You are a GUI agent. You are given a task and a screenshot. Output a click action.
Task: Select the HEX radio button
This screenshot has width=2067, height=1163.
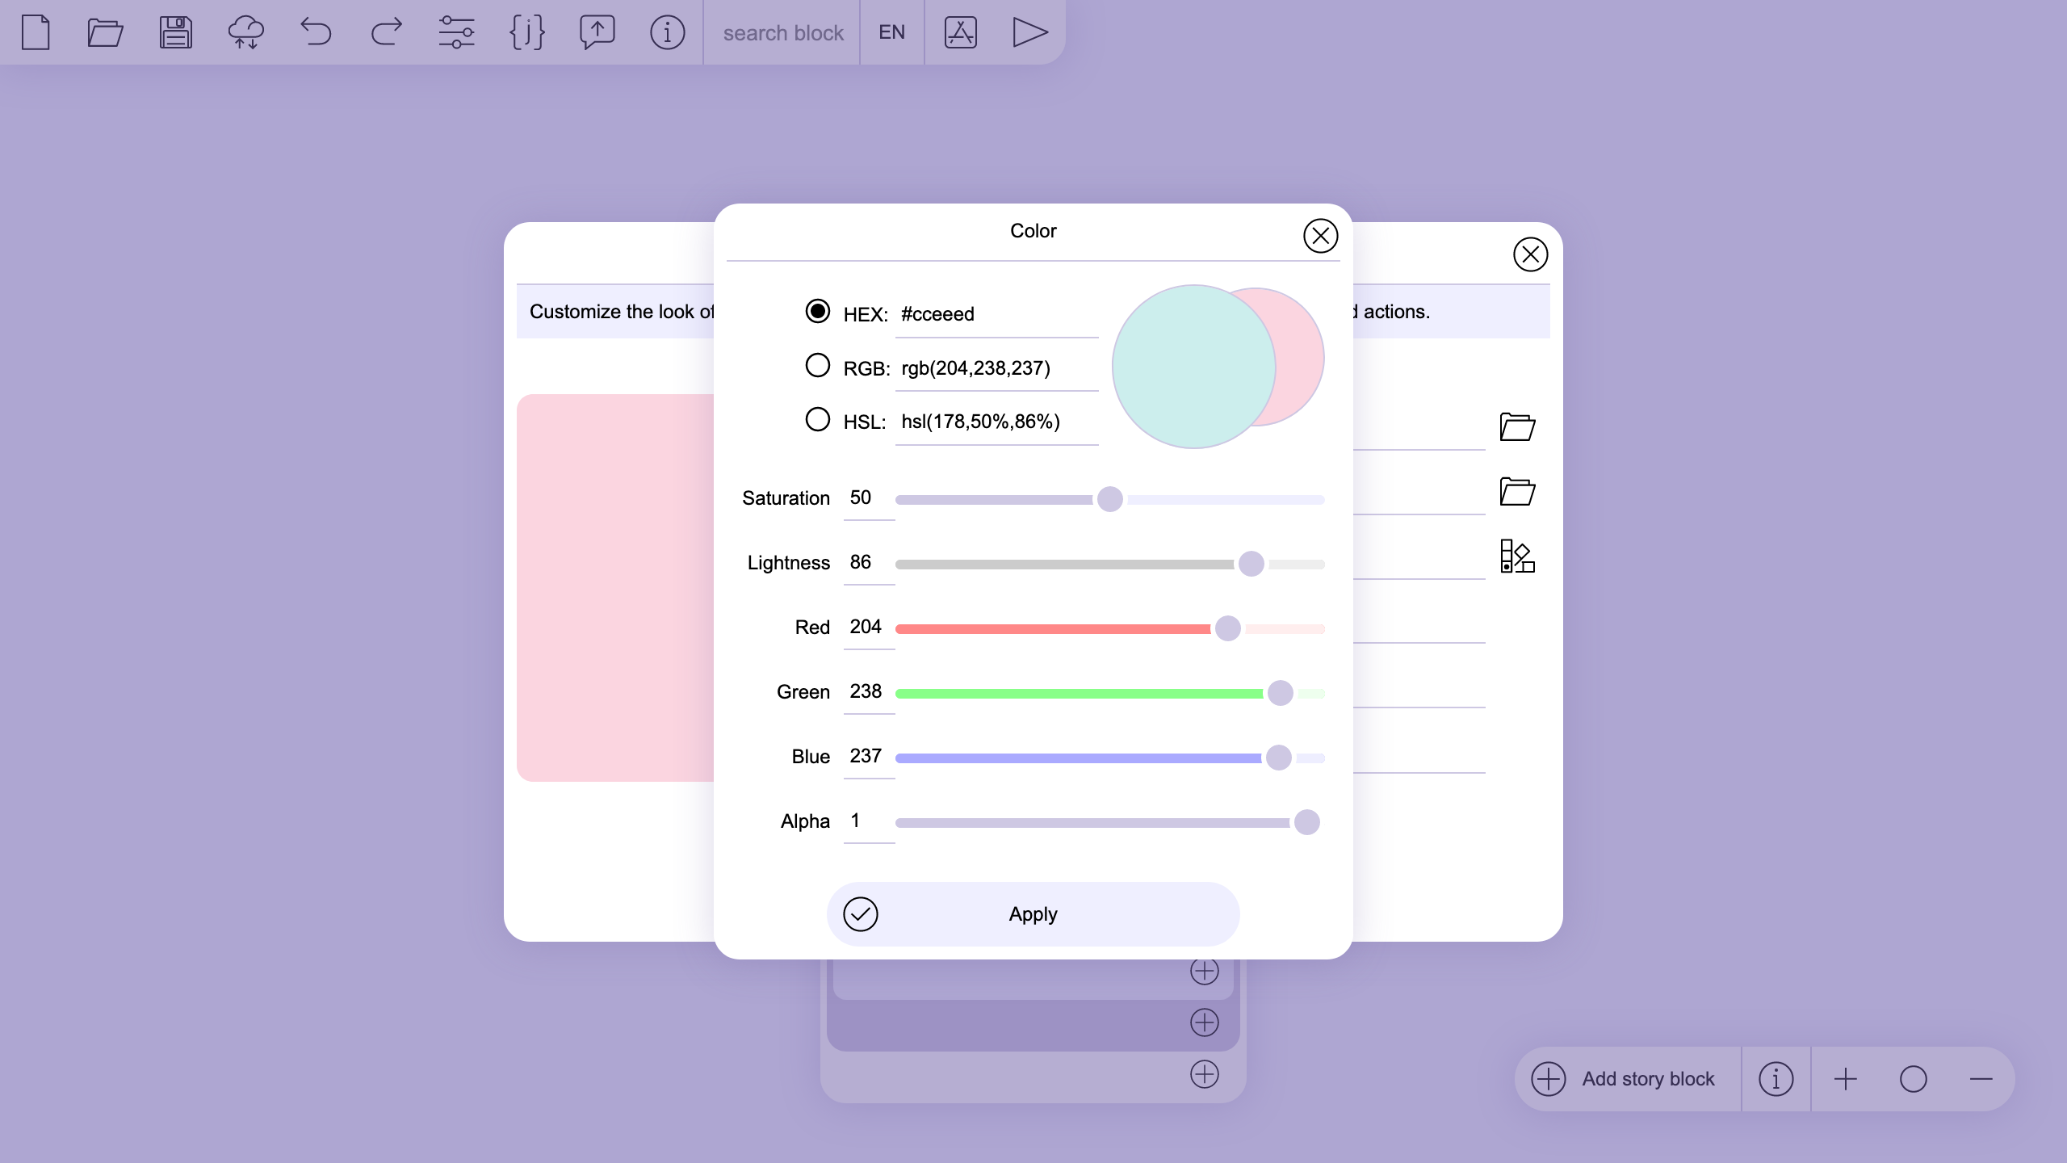(x=817, y=311)
